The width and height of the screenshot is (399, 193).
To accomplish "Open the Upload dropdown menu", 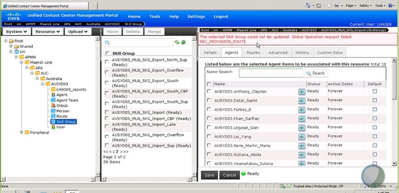I will pyautogui.click(x=78, y=32).
